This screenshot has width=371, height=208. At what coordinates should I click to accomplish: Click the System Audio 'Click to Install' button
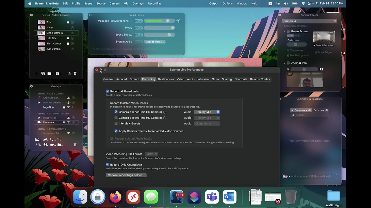(155, 42)
